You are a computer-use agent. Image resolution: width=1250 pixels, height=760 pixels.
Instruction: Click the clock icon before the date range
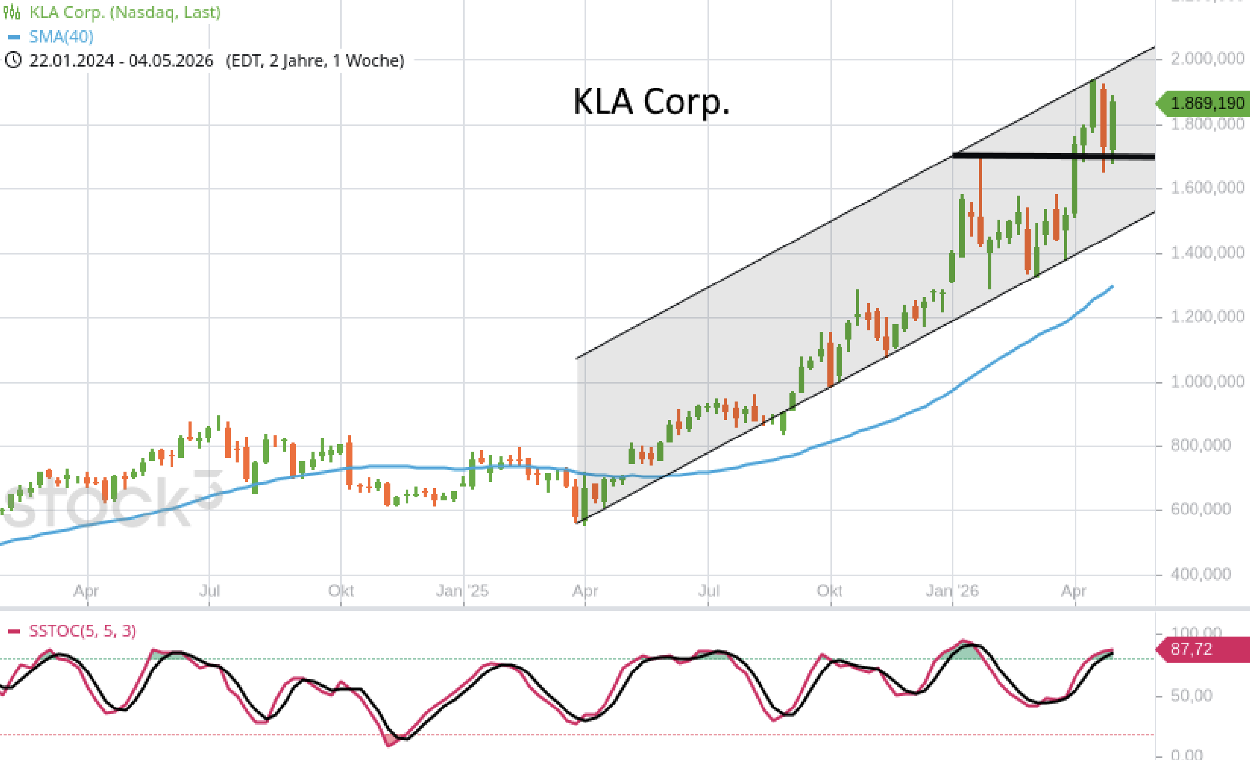pyautogui.click(x=13, y=60)
